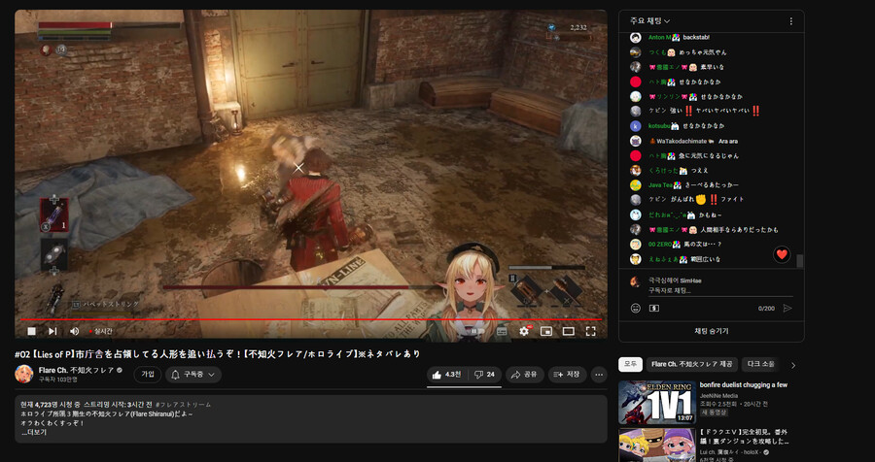Click the 가입 join button
The height and width of the screenshot is (462, 875).
[x=148, y=374]
